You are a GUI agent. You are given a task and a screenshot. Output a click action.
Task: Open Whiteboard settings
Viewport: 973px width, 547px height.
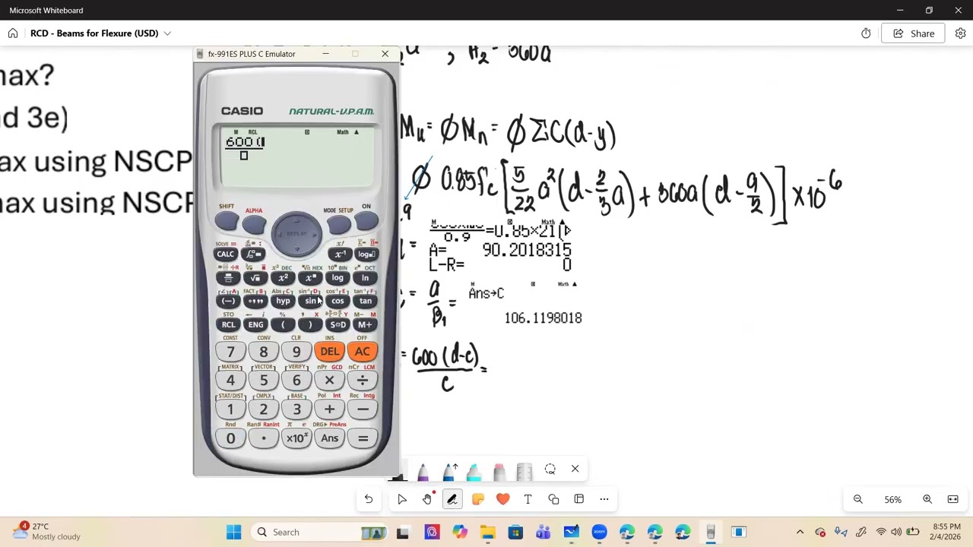(x=960, y=33)
